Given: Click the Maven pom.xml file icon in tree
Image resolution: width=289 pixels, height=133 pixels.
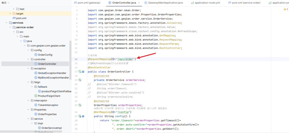Looking at the screenshot, I should click(14, 18).
